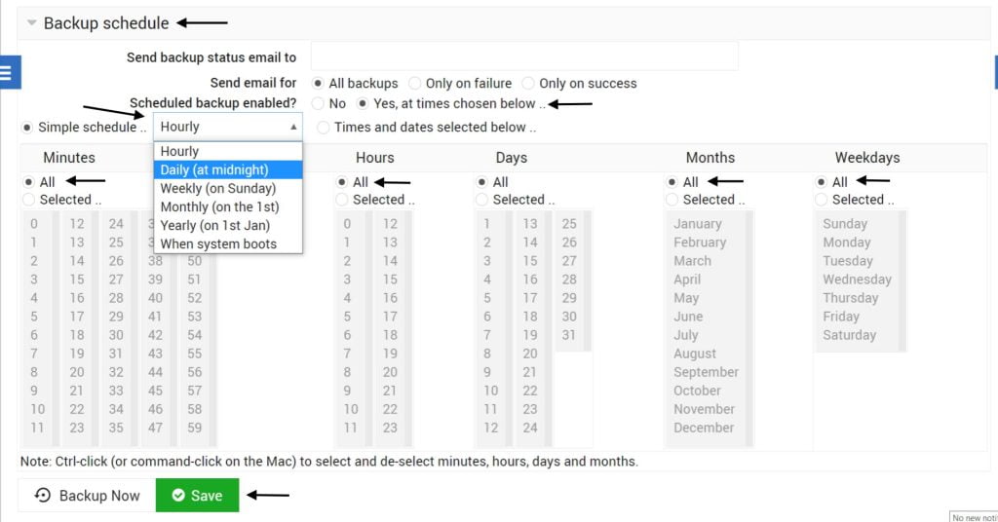Select the 'Selected ..' radio under Hours
Image resolution: width=998 pixels, height=522 pixels.
tap(342, 200)
